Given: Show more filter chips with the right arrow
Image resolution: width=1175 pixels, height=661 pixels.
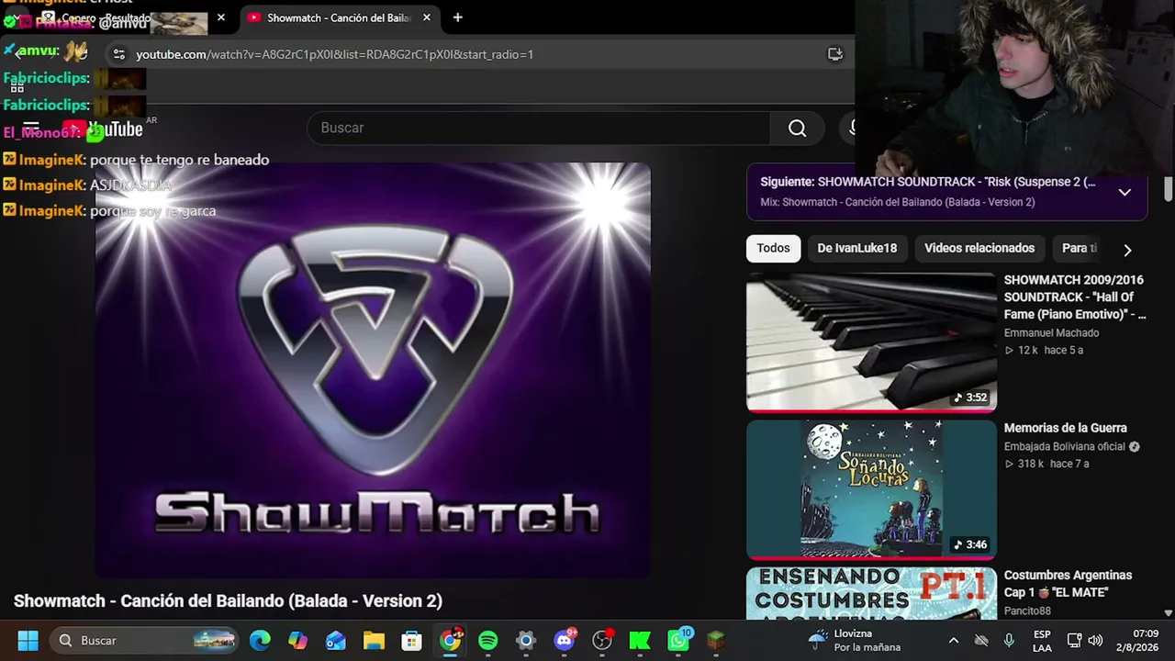Looking at the screenshot, I should tap(1127, 250).
